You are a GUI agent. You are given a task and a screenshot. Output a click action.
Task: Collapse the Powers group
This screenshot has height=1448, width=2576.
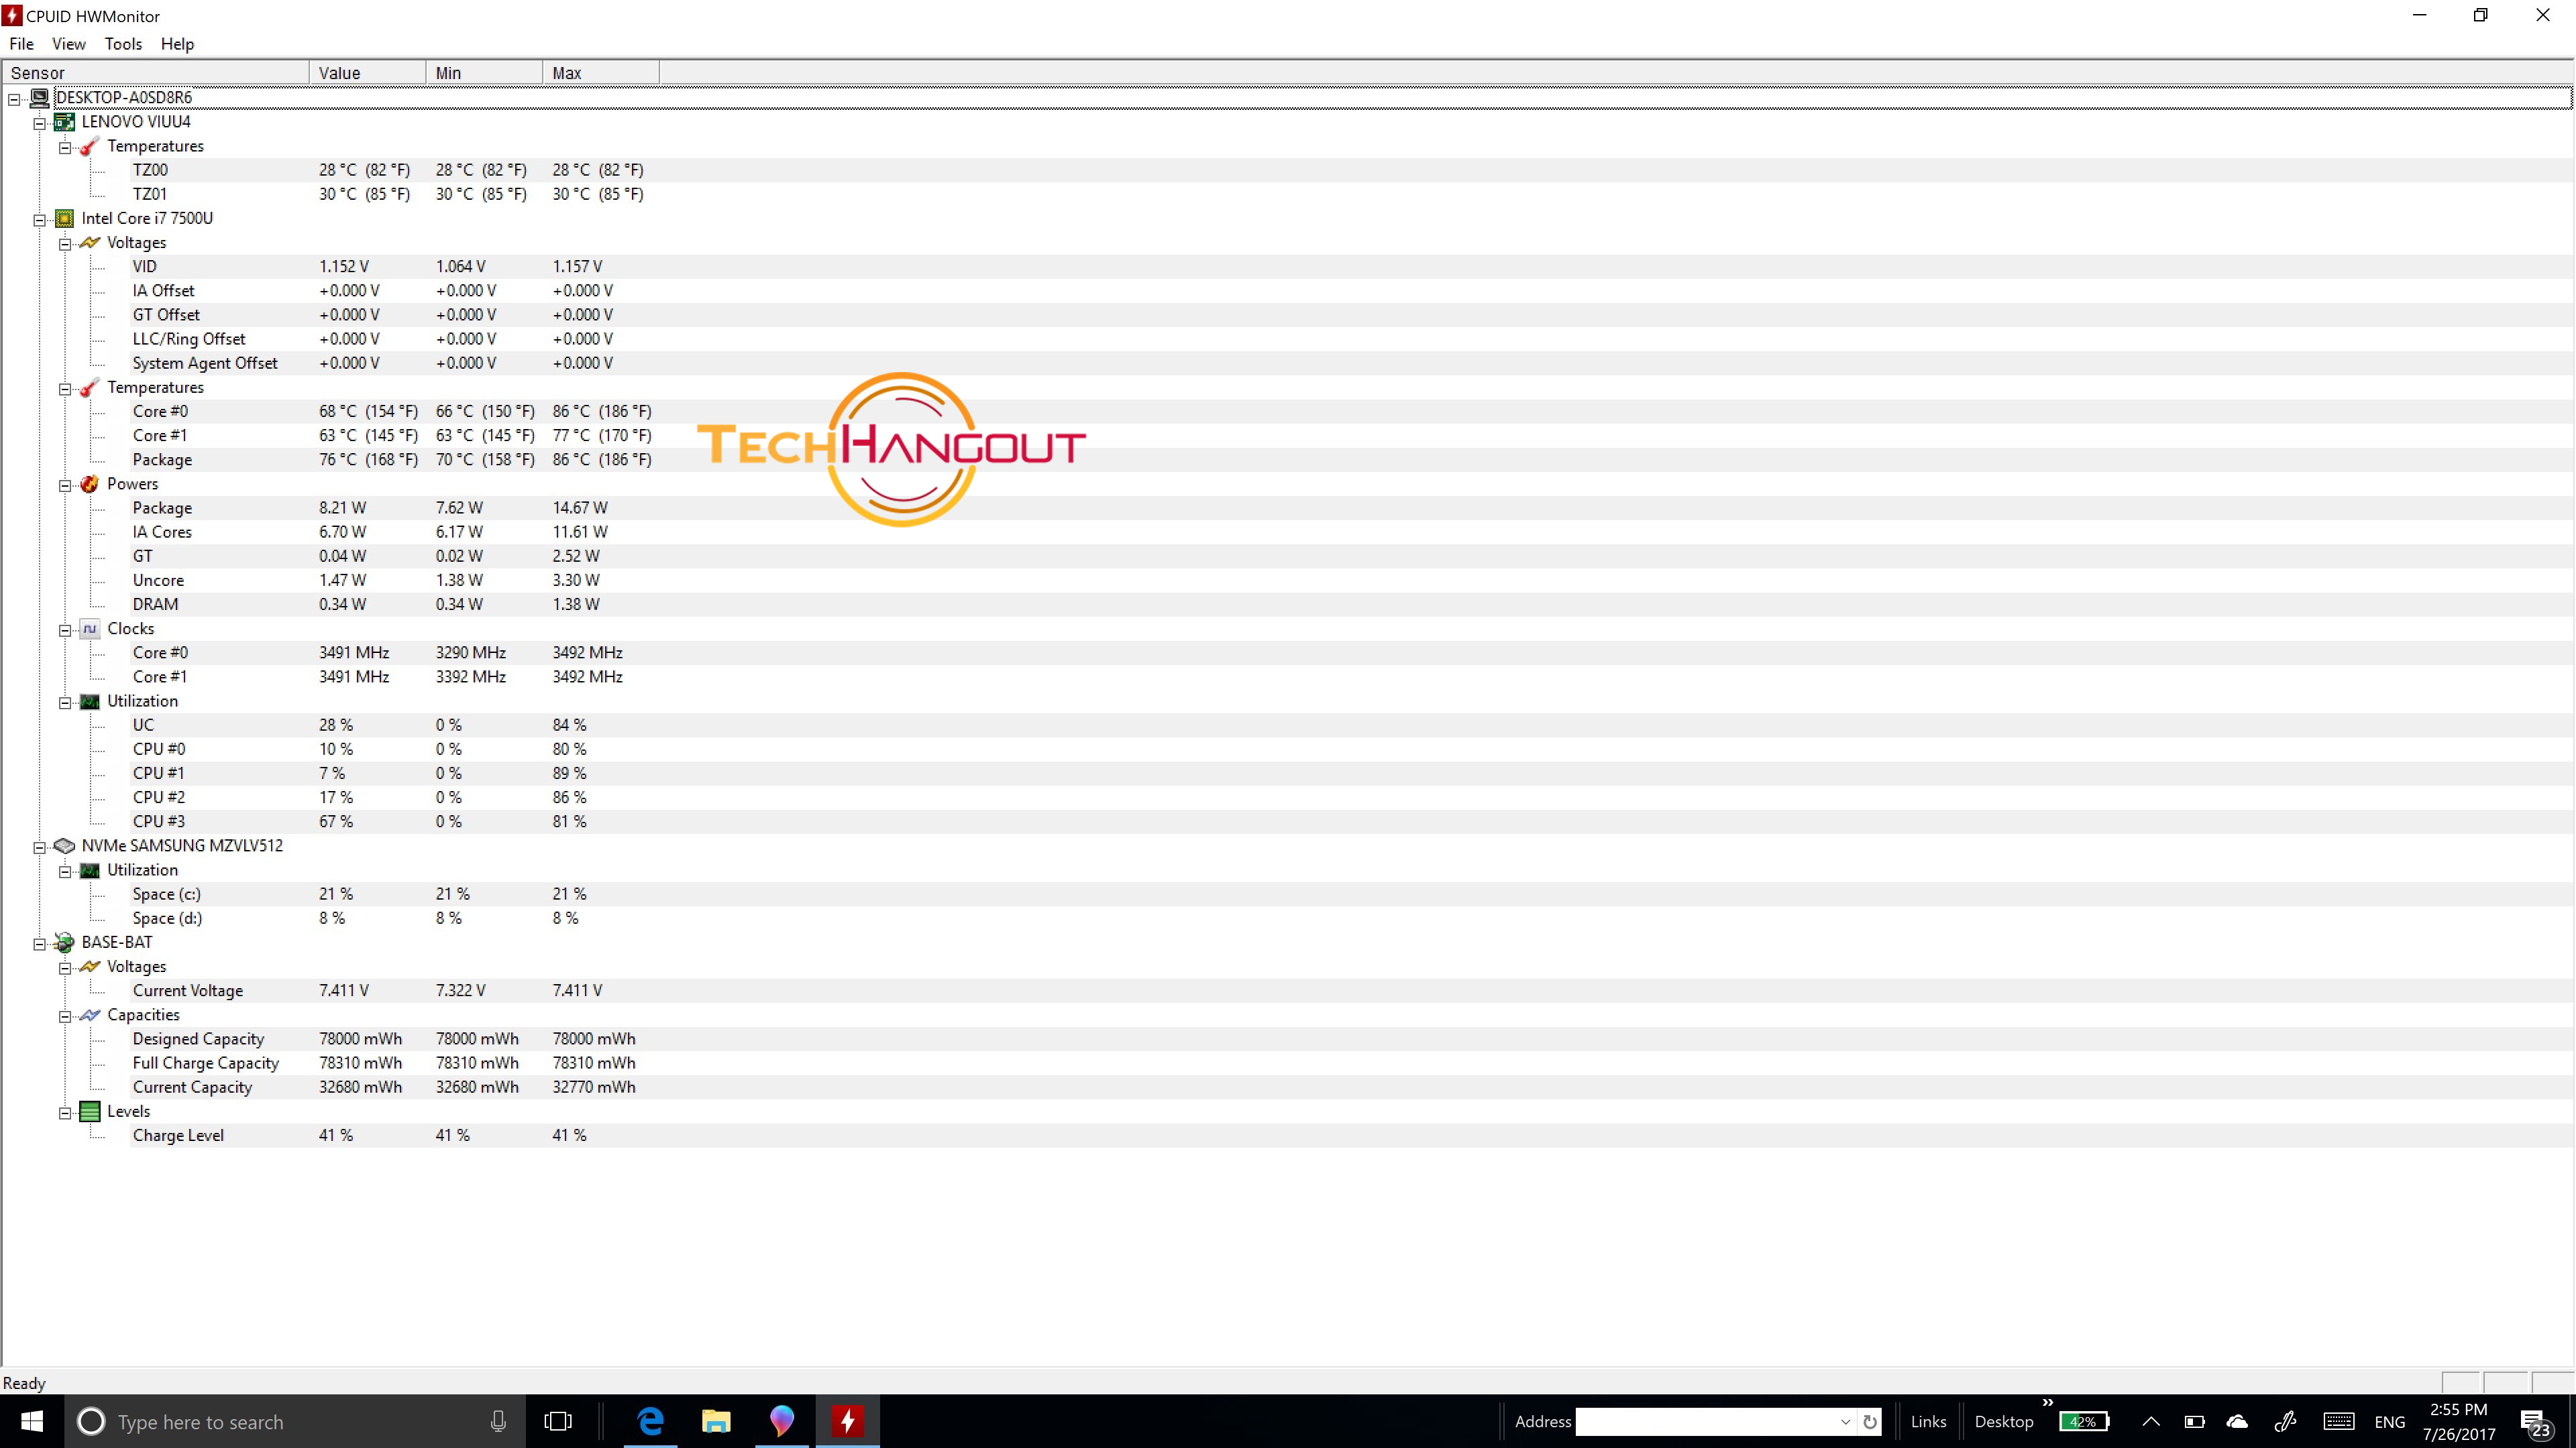click(65, 485)
